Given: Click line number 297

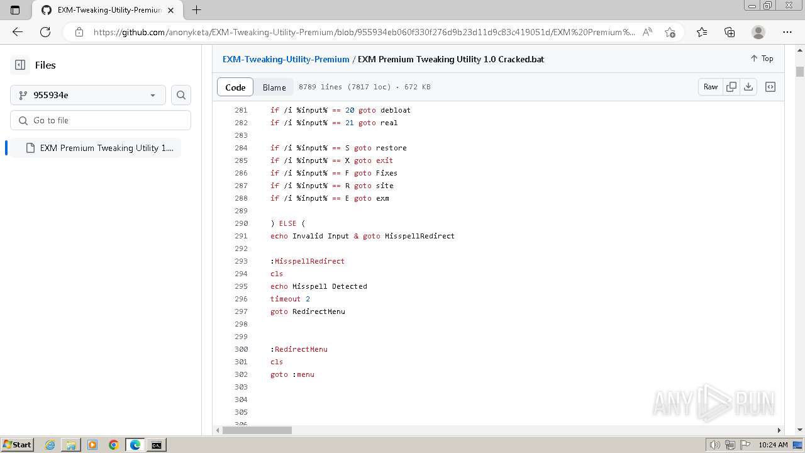Looking at the screenshot, I should click(241, 311).
